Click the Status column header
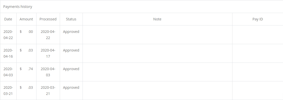The image size is (283, 100). click(71, 19)
